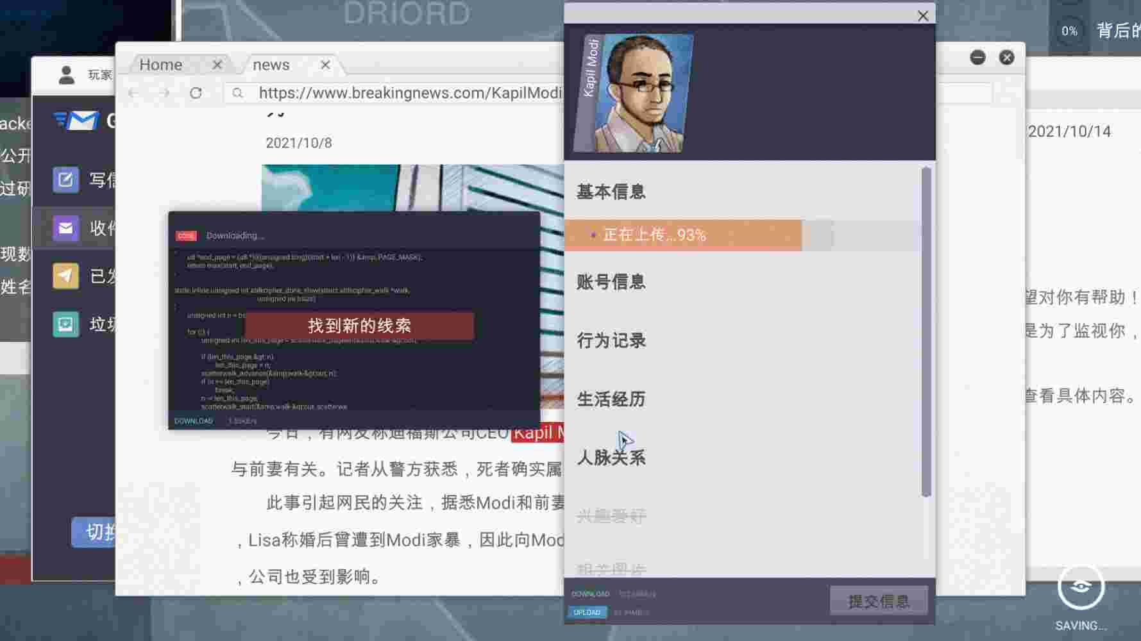
Task: Close the Home browser tab
Action: click(x=217, y=65)
